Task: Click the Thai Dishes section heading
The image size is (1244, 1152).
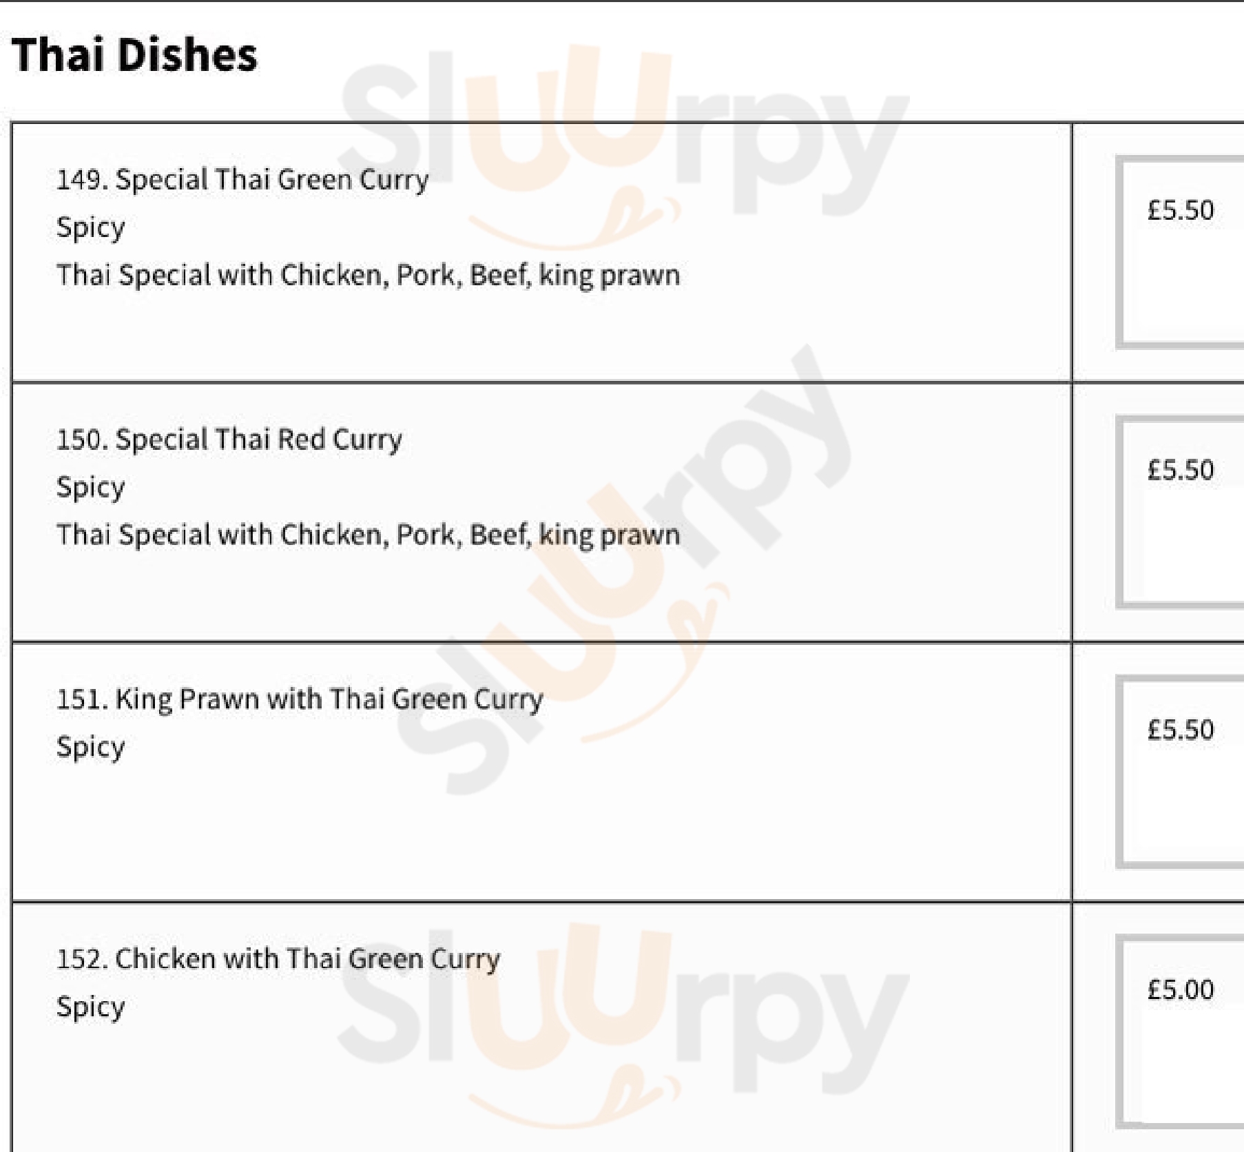Action: (134, 55)
